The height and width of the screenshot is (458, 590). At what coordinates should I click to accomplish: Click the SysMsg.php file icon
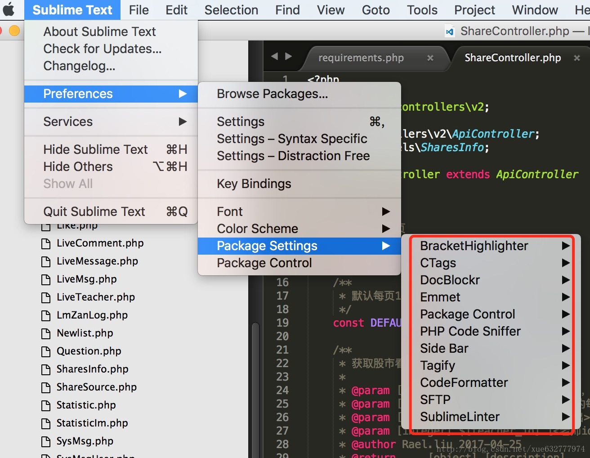click(46, 441)
